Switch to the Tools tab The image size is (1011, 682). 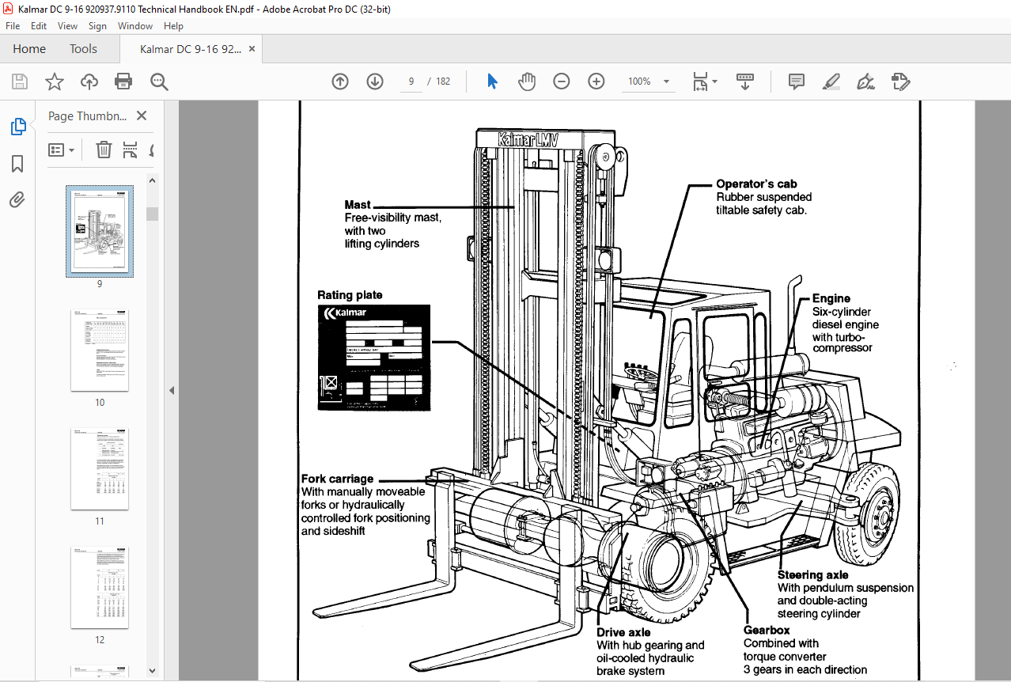[x=83, y=49]
